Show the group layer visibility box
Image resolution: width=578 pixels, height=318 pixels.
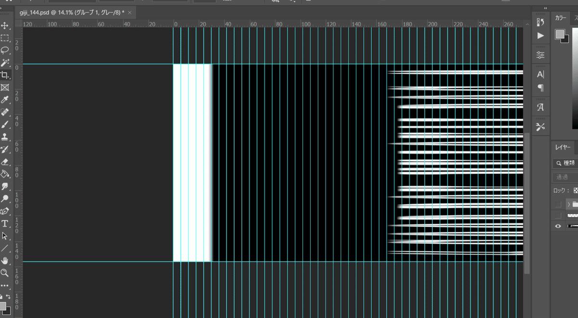point(558,204)
